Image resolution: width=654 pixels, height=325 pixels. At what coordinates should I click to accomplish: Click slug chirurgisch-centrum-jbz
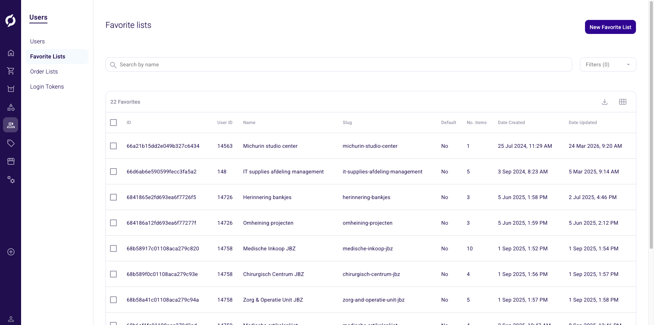pyautogui.click(x=371, y=274)
